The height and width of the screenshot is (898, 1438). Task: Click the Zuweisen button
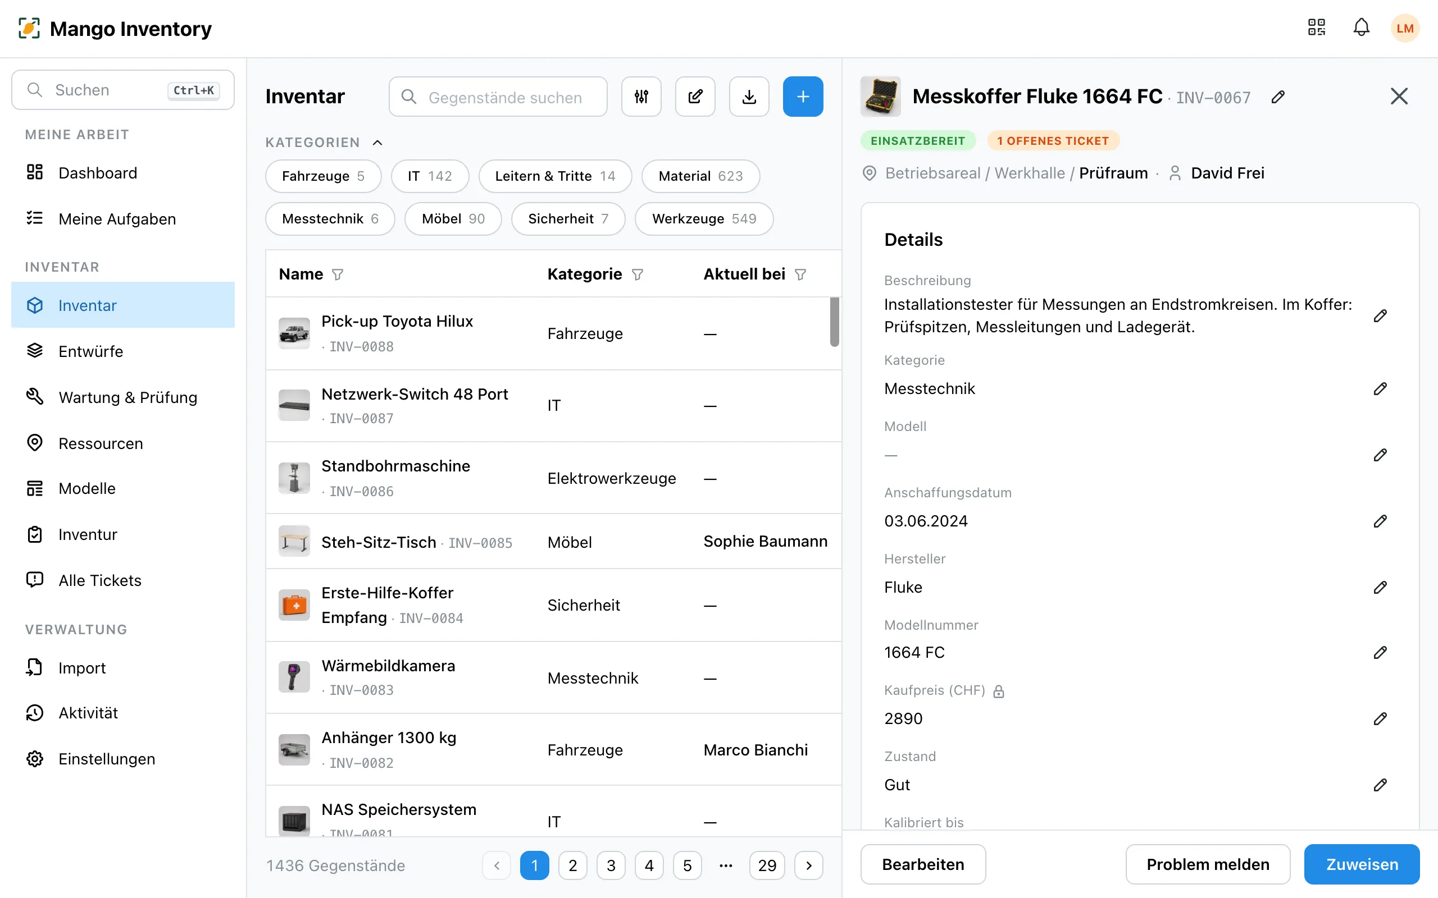click(1362, 864)
